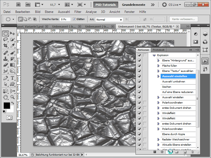Screen dimensions: 211x158
Task: Expand the Radialer Weichzeichner step
Action: point(159,140)
